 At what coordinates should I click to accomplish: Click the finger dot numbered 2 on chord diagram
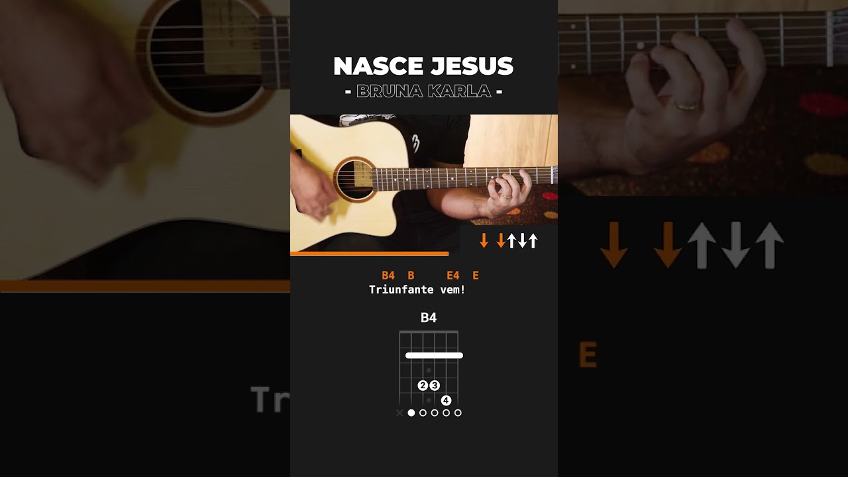[423, 386]
